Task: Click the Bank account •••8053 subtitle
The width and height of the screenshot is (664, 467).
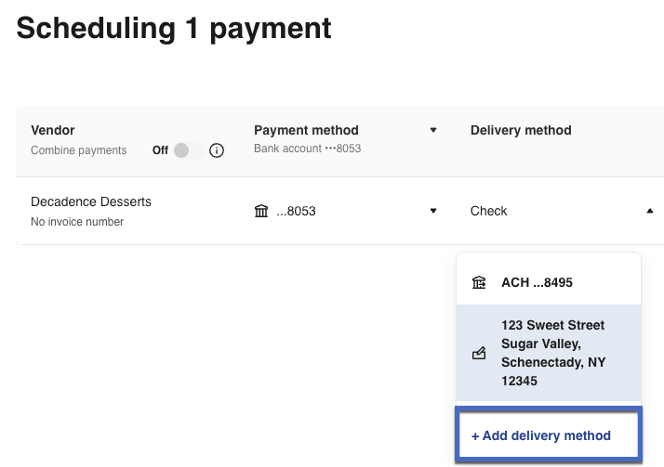Action: click(x=307, y=149)
